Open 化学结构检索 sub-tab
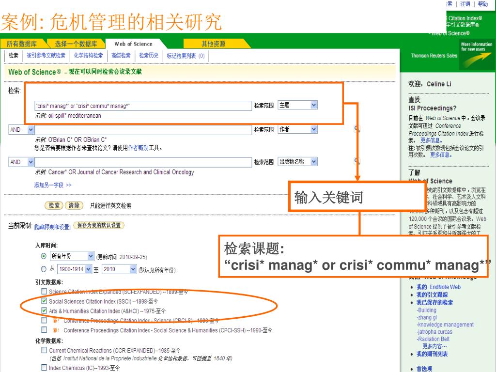The width and height of the screenshot is (496, 372). coord(88,56)
